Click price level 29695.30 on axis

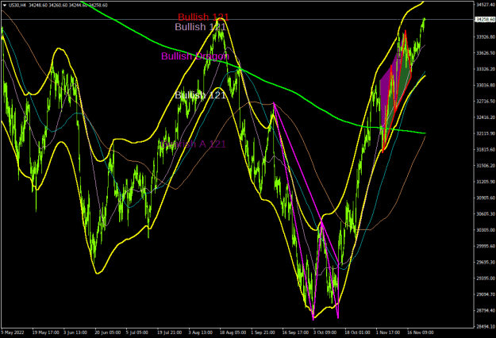point(485,262)
